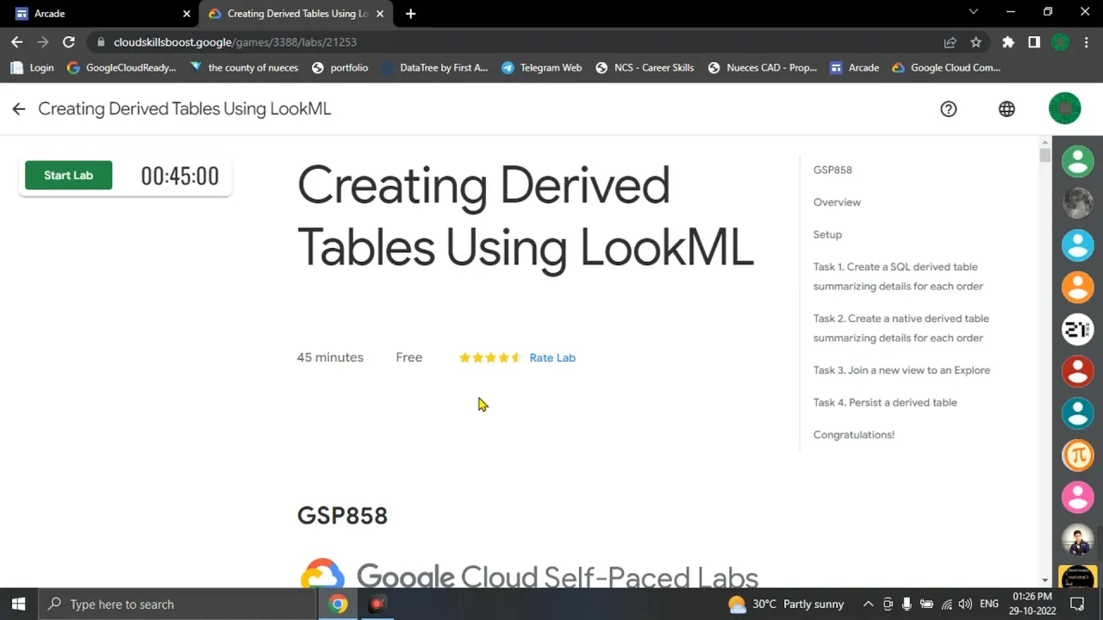The image size is (1103, 620).
Task: Click the orange person avatar in sidebar
Action: click(1077, 287)
